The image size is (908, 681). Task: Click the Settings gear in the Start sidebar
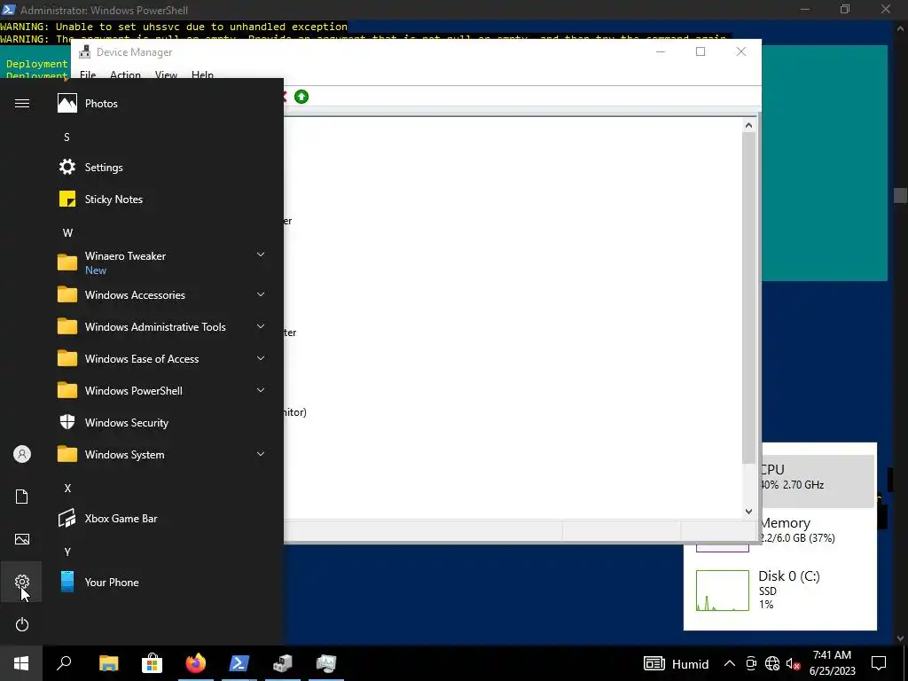(x=22, y=582)
